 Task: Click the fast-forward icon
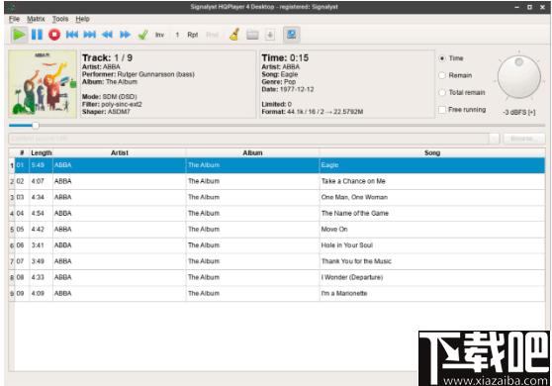coord(125,35)
